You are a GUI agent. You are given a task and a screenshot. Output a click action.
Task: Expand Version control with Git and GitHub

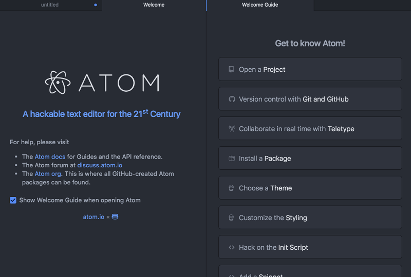click(310, 99)
